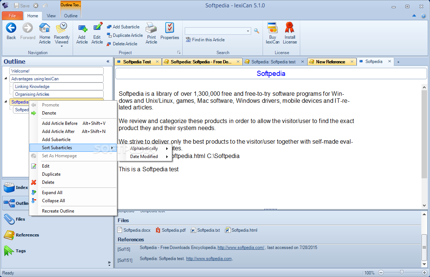
Task: Switch to the Softpedia Test tab
Action: (x=137, y=62)
